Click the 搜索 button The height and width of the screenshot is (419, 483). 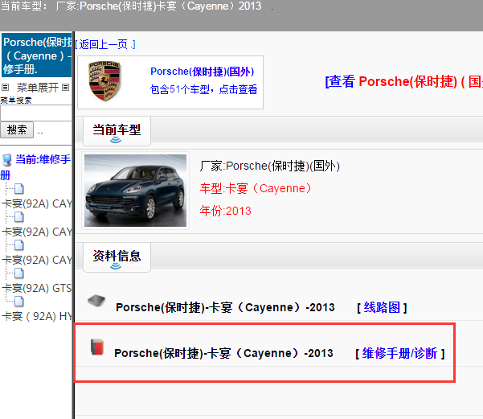(x=17, y=129)
